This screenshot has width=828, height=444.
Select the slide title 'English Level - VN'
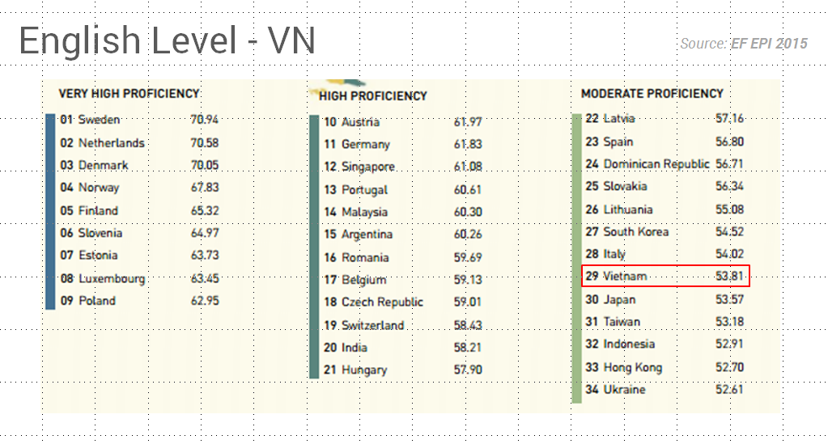click(x=168, y=41)
